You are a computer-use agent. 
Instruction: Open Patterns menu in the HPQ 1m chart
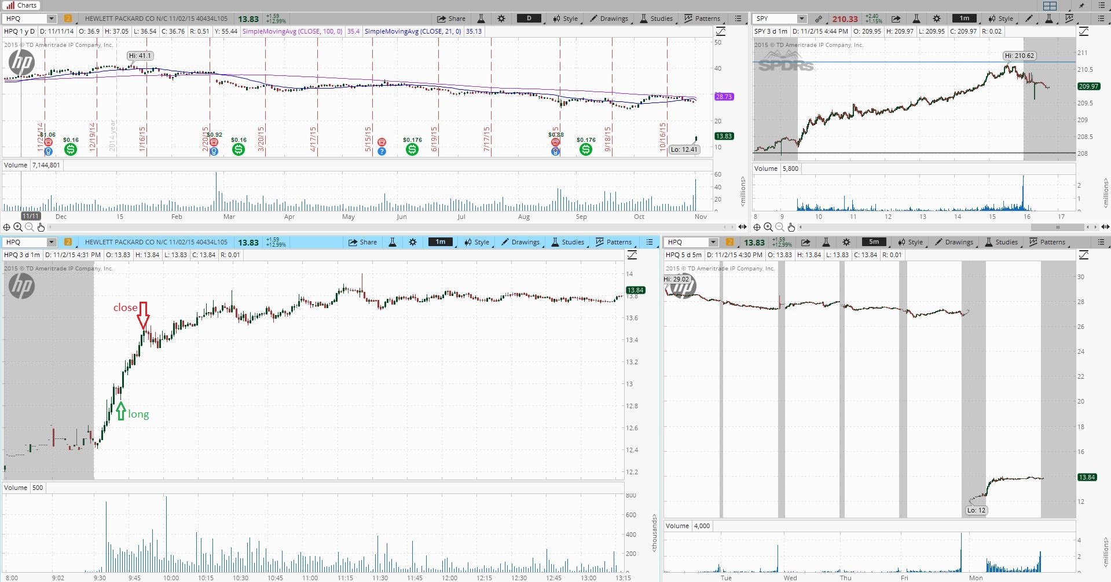(x=614, y=242)
